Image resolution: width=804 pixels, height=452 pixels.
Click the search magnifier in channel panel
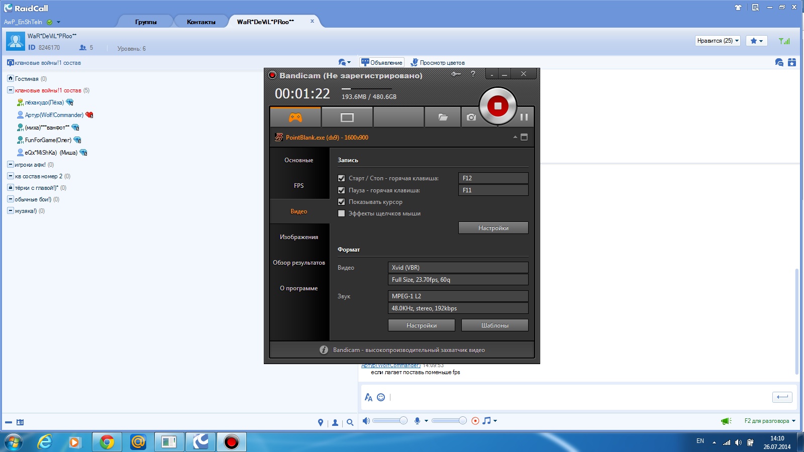coord(350,423)
